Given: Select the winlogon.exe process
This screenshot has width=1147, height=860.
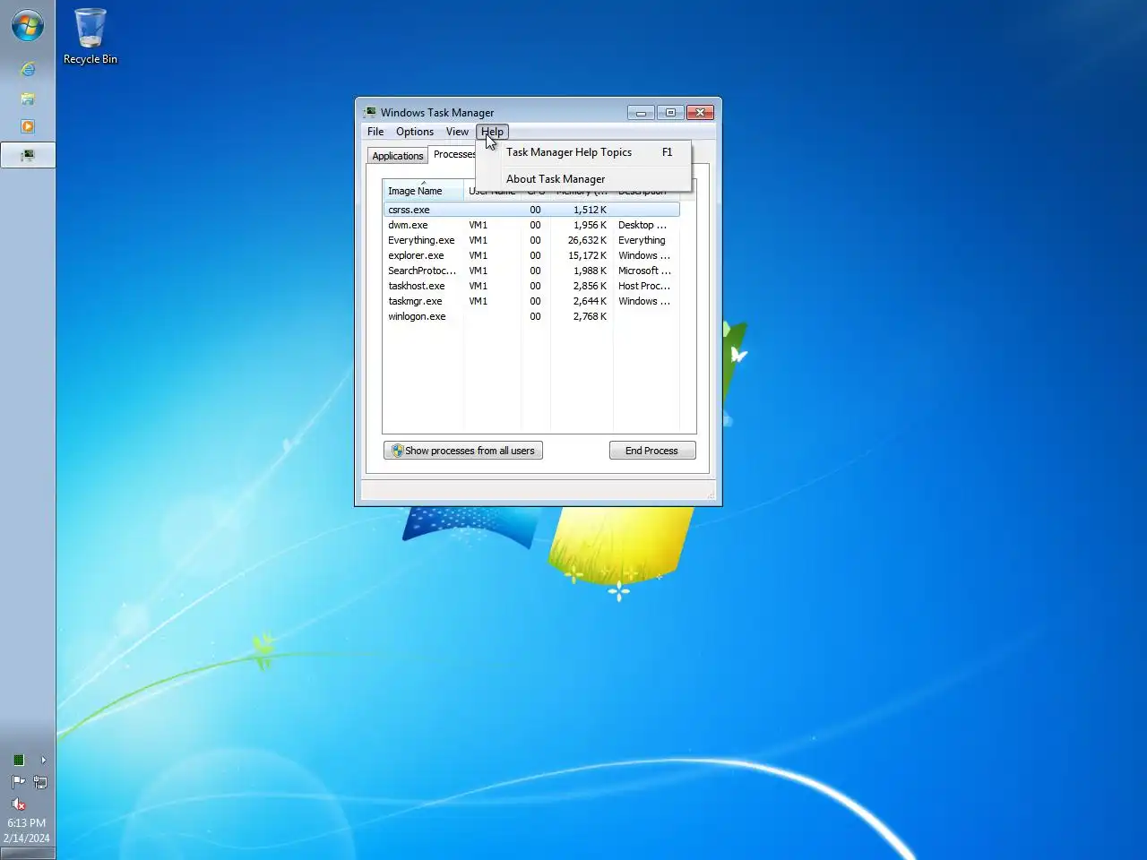Looking at the screenshot, I should (531, 316).
